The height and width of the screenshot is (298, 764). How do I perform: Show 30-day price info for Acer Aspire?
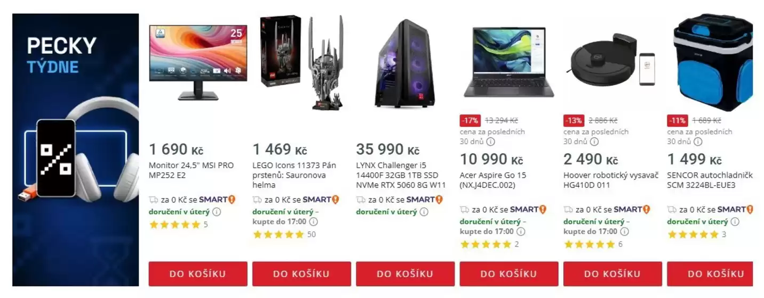(x=490, y=142)
